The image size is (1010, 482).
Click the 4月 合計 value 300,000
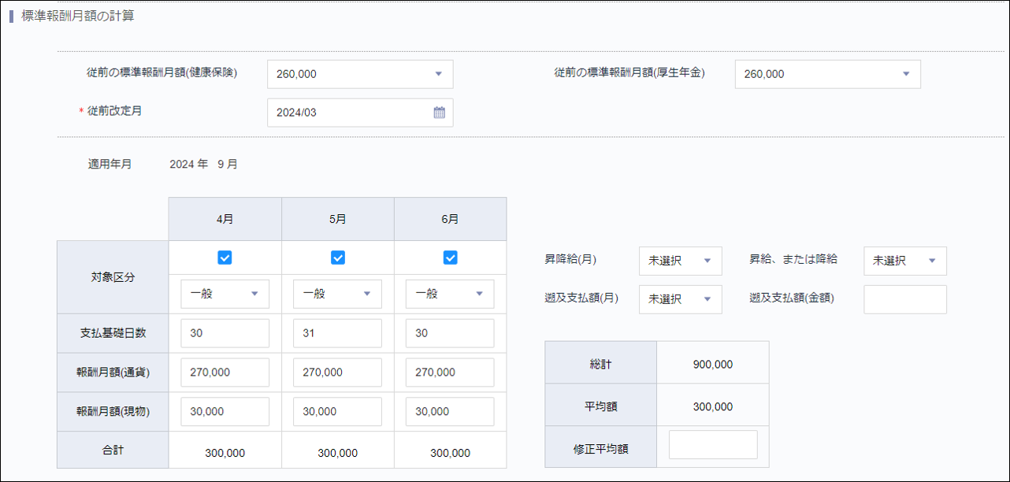225,453
